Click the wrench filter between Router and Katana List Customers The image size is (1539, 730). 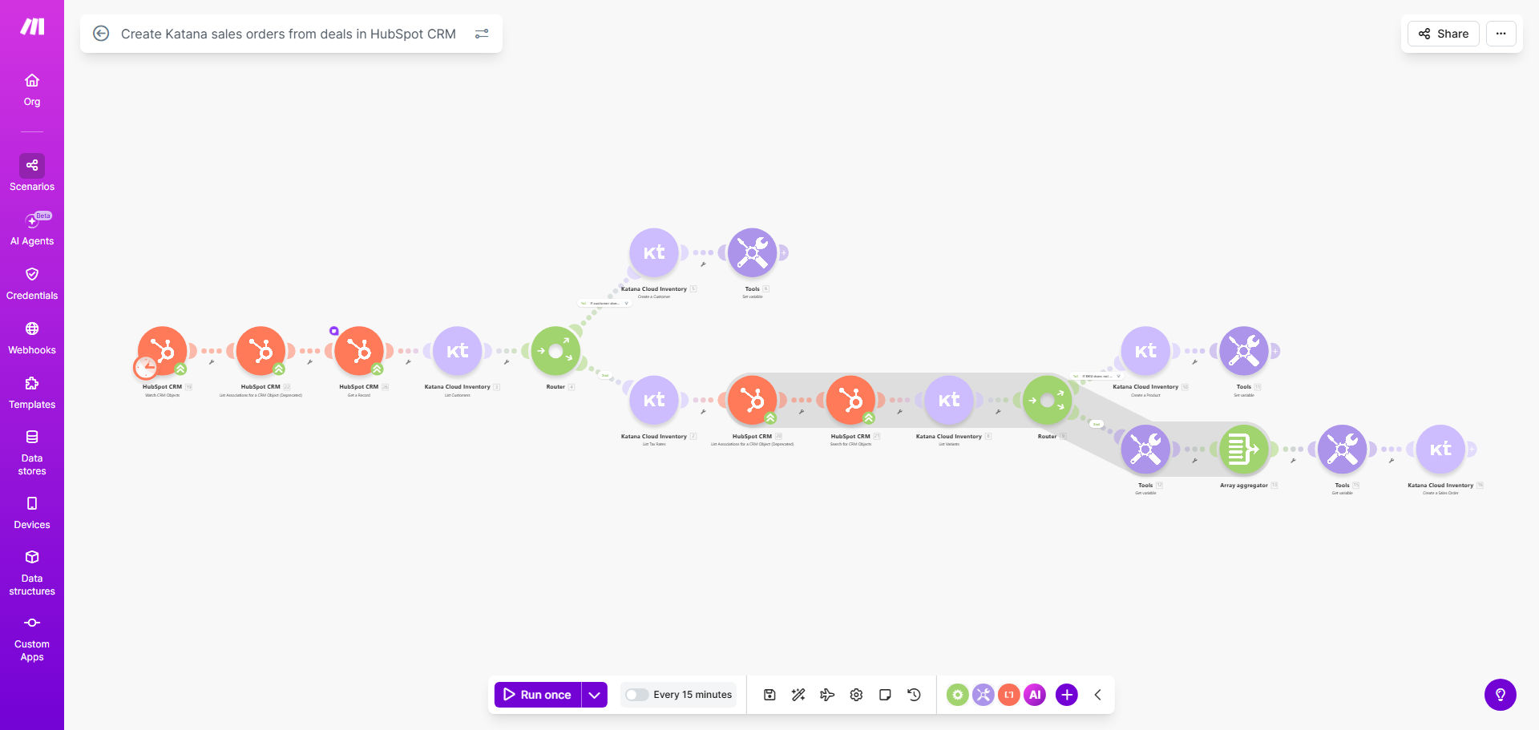507,362
